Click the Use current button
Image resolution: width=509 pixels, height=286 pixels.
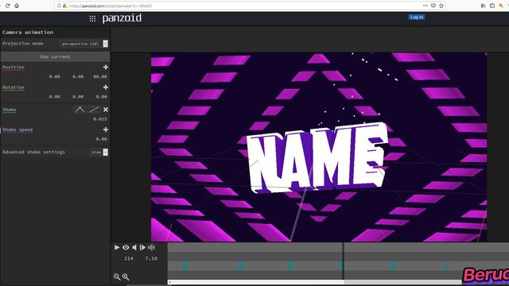(55, 56)
